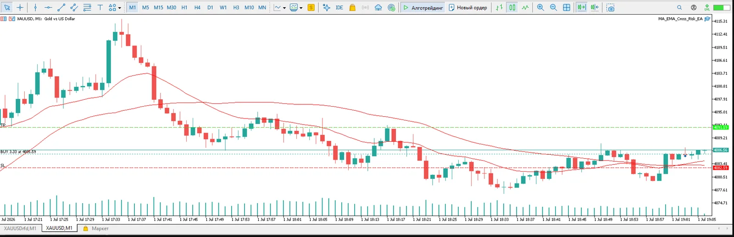The width and height of the screenshot is (734, 237).
Task: Toggle the Алготрейдинг button
Action: coord(423,7)
